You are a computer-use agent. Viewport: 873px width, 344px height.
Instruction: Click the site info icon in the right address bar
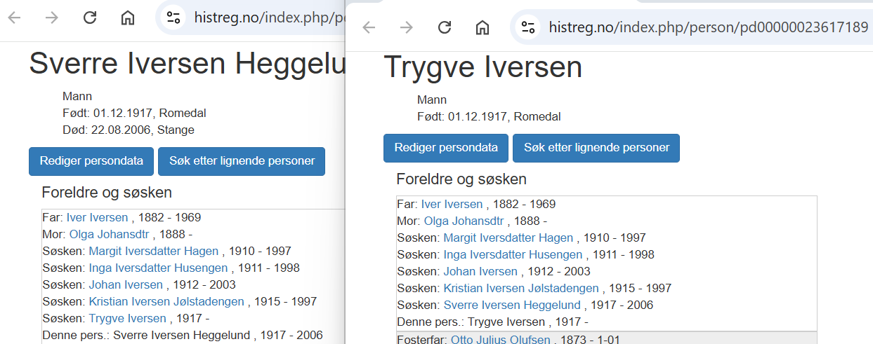tap(527, 27)
